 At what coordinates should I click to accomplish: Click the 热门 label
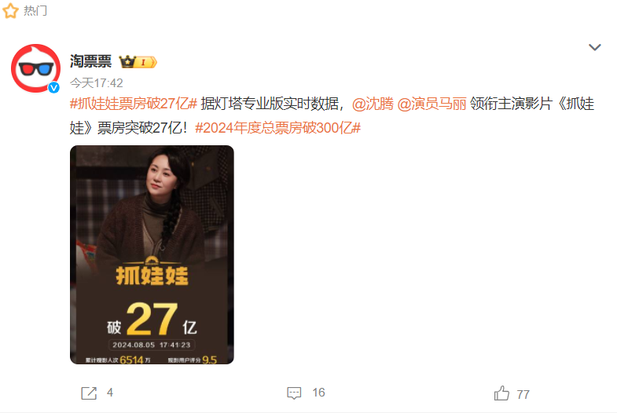click(x=35, y=11)
